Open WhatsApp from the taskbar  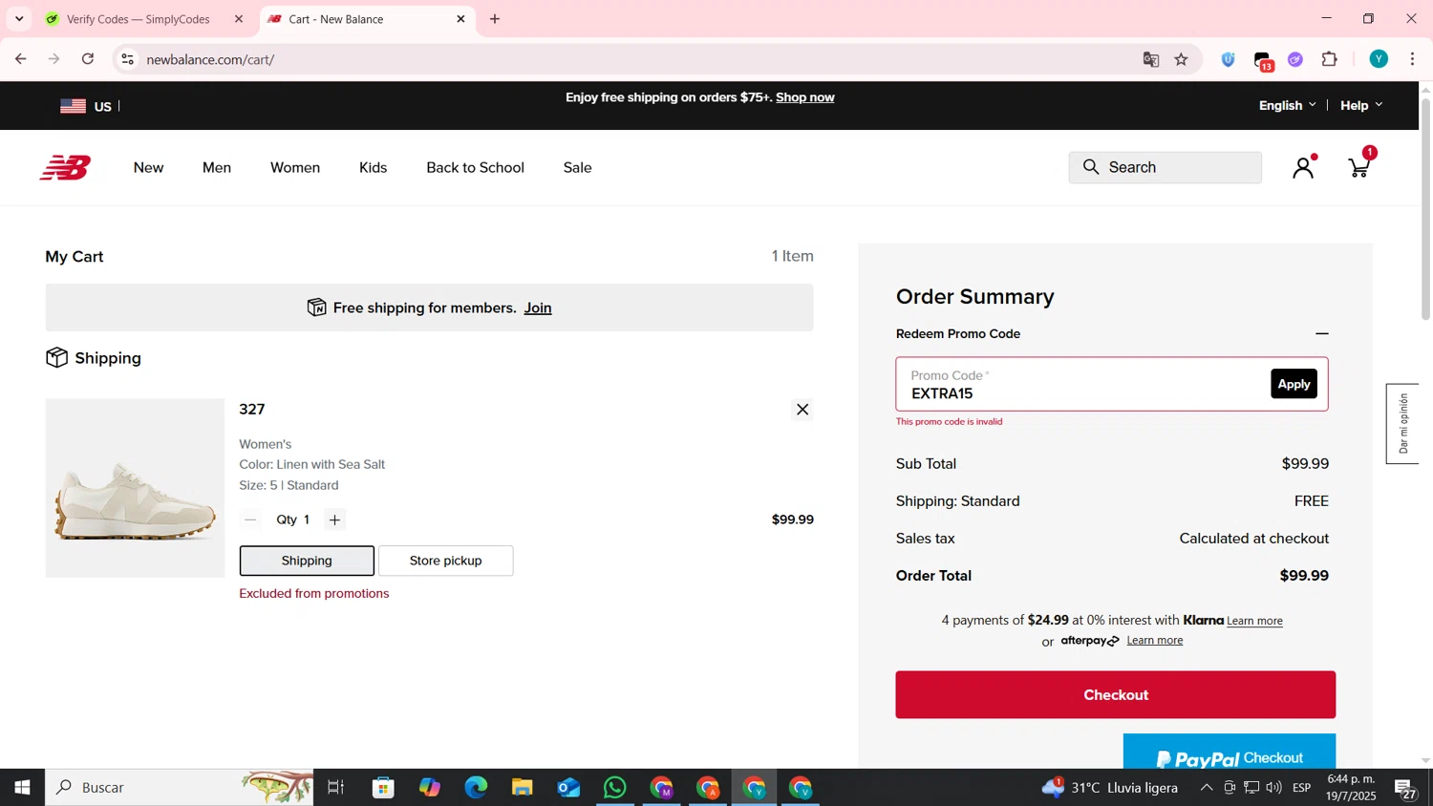point(615,788)
